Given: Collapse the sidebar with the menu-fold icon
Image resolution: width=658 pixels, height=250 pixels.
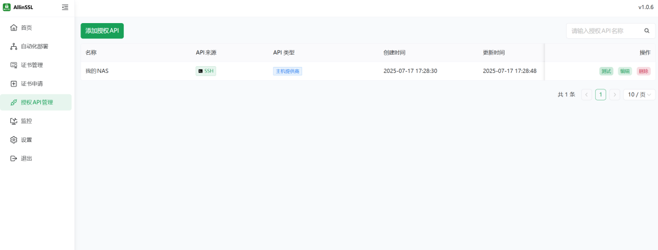Looking at the screenshot, I should [x=65, y=7].
